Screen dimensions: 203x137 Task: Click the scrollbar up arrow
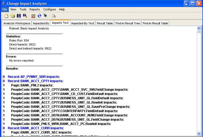click(x=199, y=28)
